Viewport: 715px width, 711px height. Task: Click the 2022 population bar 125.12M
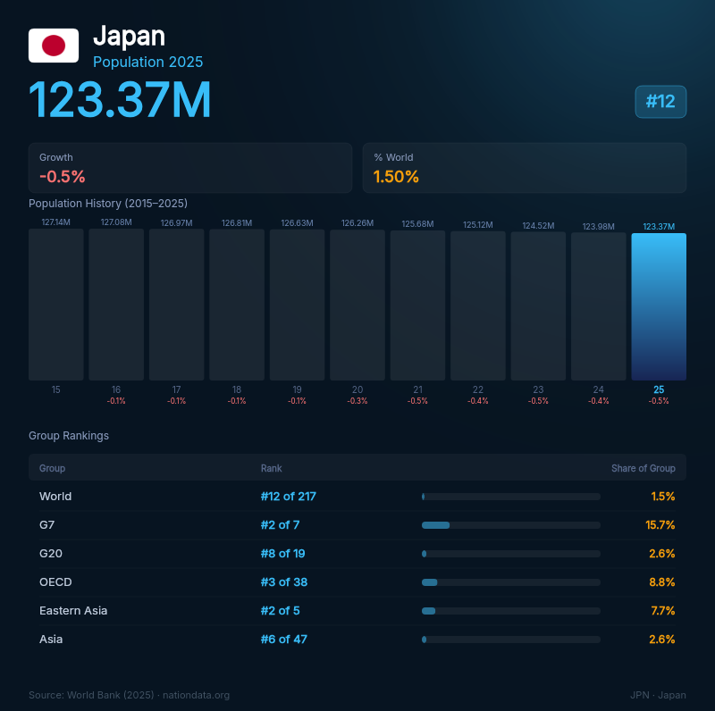[478, 305]
